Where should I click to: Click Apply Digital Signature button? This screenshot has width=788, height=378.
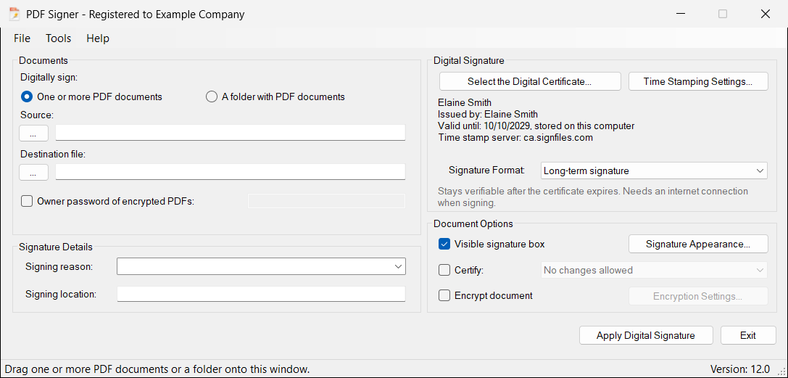point(646,335)
